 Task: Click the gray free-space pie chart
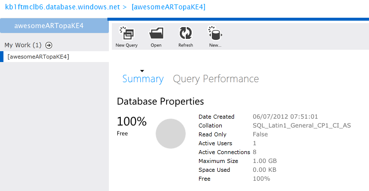[x=170, y=133]
